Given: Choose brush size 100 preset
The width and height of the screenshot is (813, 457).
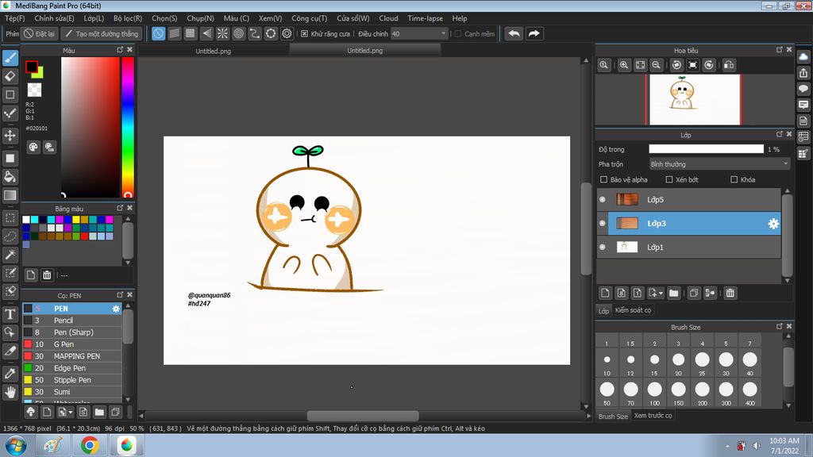Looking at the screenshot, I should [x=655, y=392].
